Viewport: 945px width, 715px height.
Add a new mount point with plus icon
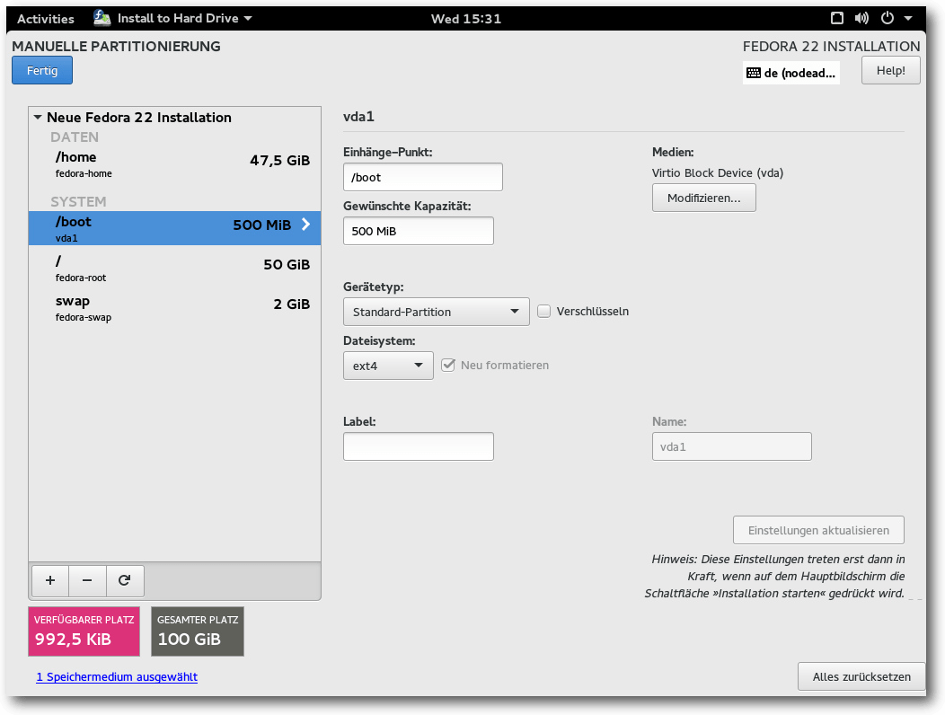[x=50, y=580]
